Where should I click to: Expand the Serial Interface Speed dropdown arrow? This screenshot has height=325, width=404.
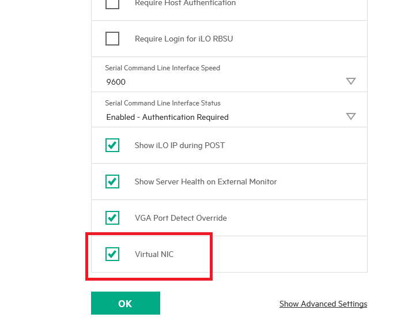coord(351,81)
